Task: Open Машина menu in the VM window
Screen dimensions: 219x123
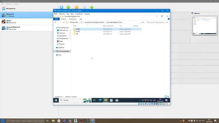Action: coord(62,14)
